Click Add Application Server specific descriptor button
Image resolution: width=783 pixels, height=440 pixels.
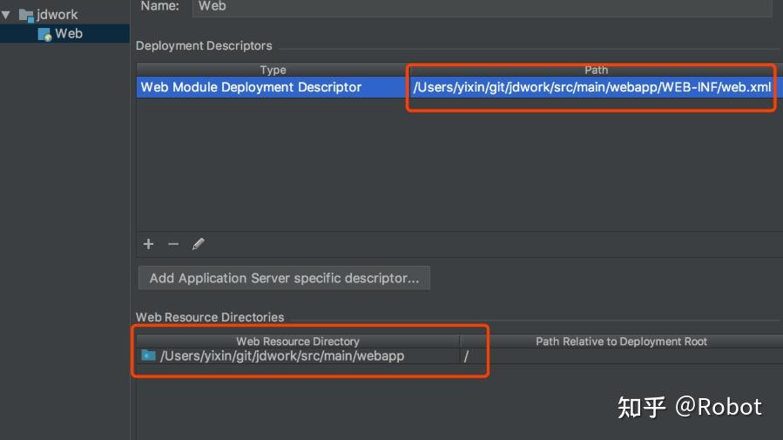[x=284, y=278]
